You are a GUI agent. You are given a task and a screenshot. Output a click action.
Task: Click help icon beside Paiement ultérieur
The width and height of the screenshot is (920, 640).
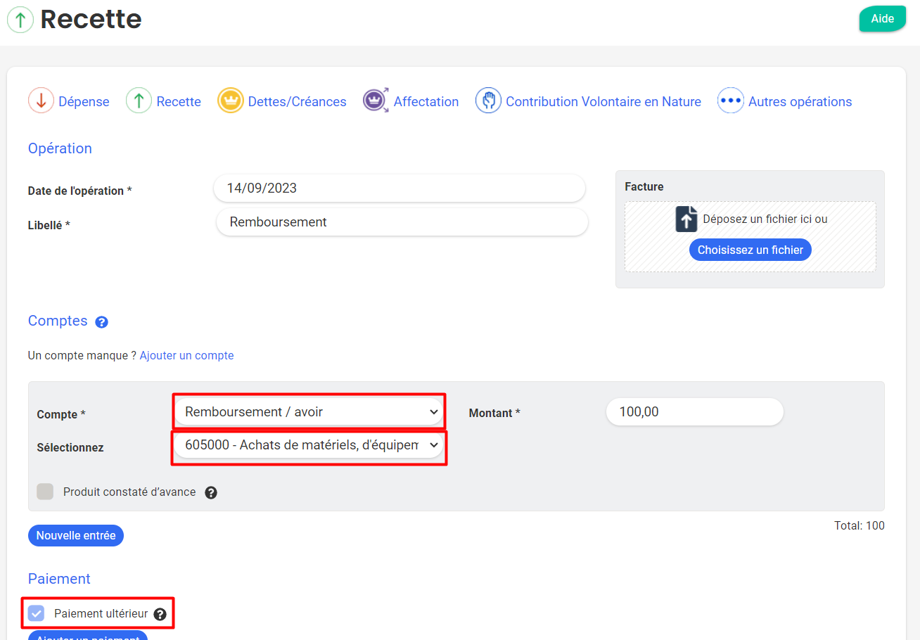(160, 614)
